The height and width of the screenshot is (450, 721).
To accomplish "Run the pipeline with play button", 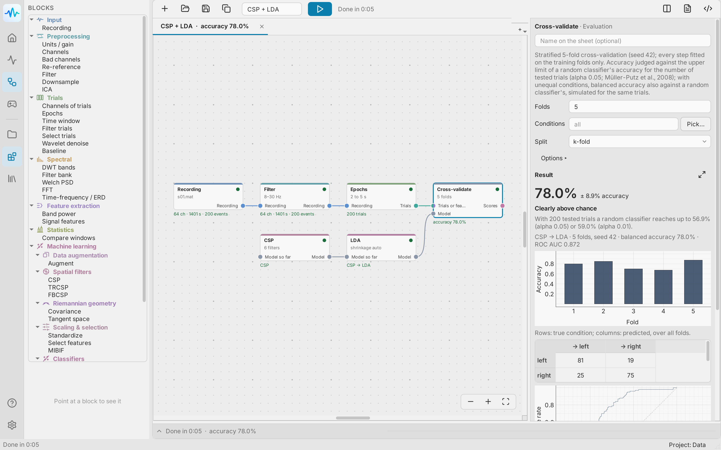I will coord(320,9).
